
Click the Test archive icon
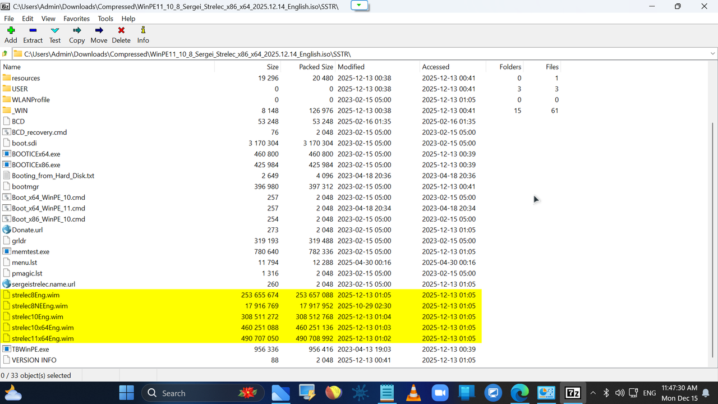click(x=54, y=34)
